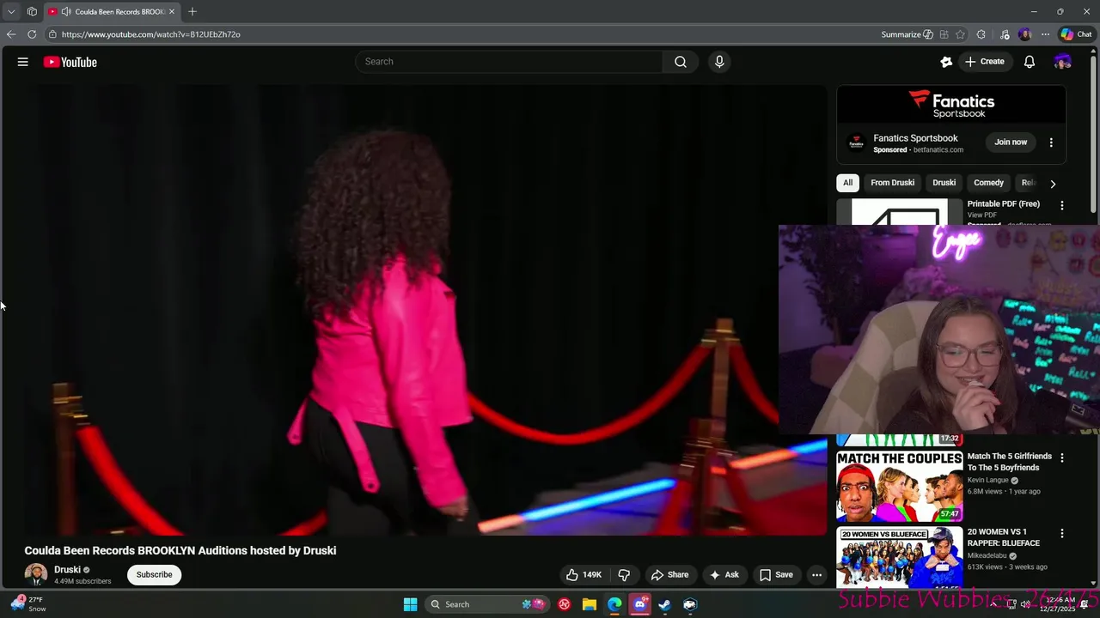Open more actions ellipsis under video
1100x618 pixels.
[816, 575]
